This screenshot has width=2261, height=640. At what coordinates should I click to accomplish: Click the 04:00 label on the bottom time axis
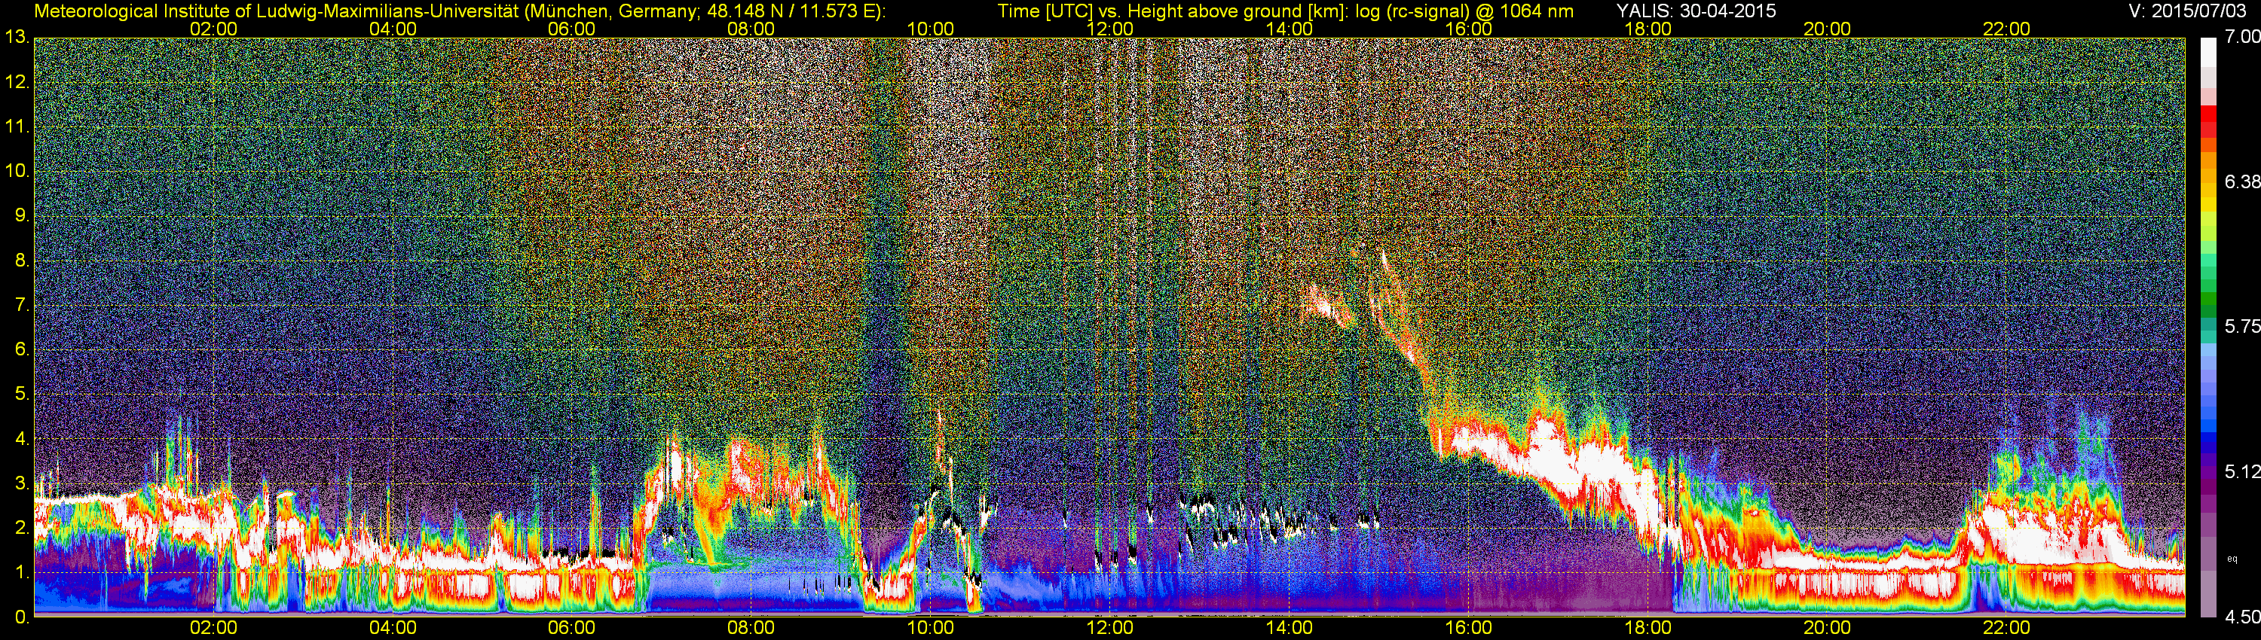(x=393, y=628)
